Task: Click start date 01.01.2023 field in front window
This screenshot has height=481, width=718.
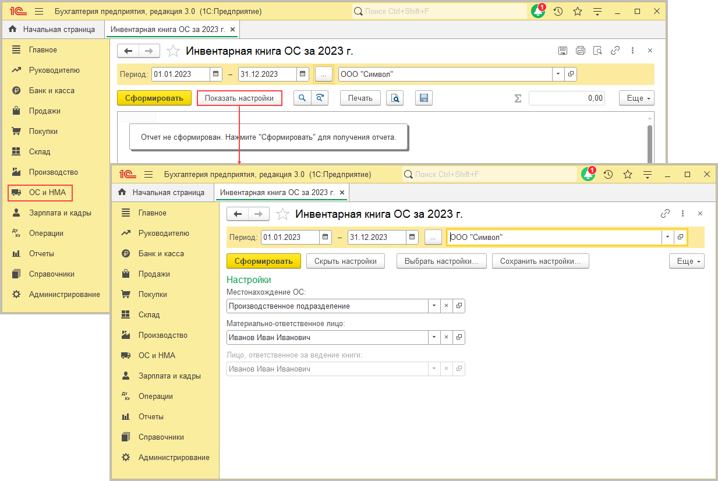Action: pos(290,237)
